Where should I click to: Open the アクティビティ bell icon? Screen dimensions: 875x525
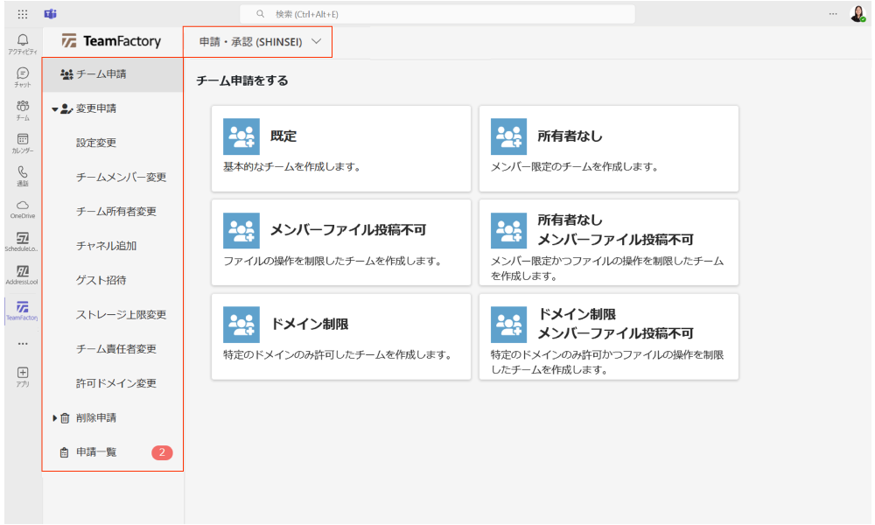click(x=23, y=42)
